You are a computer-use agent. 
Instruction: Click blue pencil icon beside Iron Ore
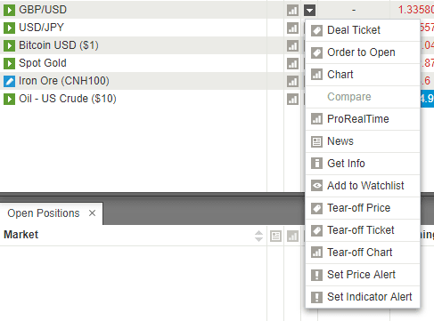[9, 81]
